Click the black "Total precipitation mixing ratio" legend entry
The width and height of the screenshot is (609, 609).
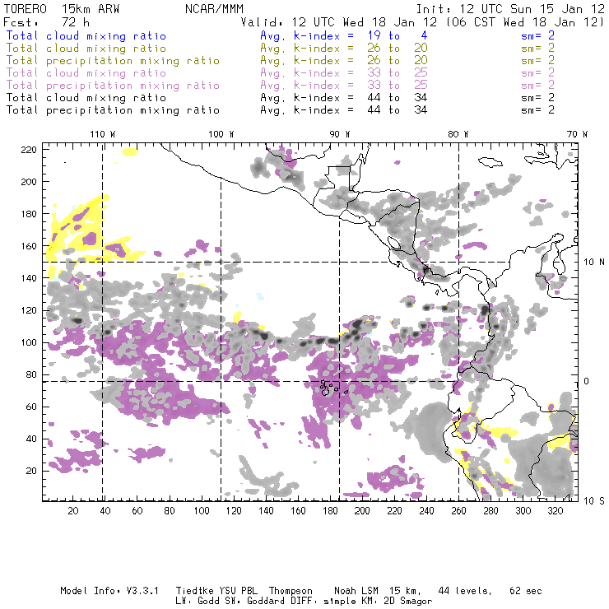113,110
